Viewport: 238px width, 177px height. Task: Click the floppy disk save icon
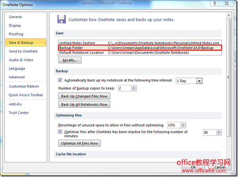pos(61,19)
